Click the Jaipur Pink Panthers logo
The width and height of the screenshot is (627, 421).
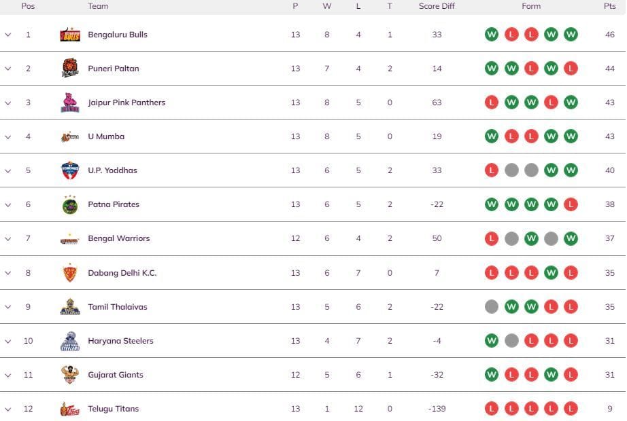pos(70,103)
